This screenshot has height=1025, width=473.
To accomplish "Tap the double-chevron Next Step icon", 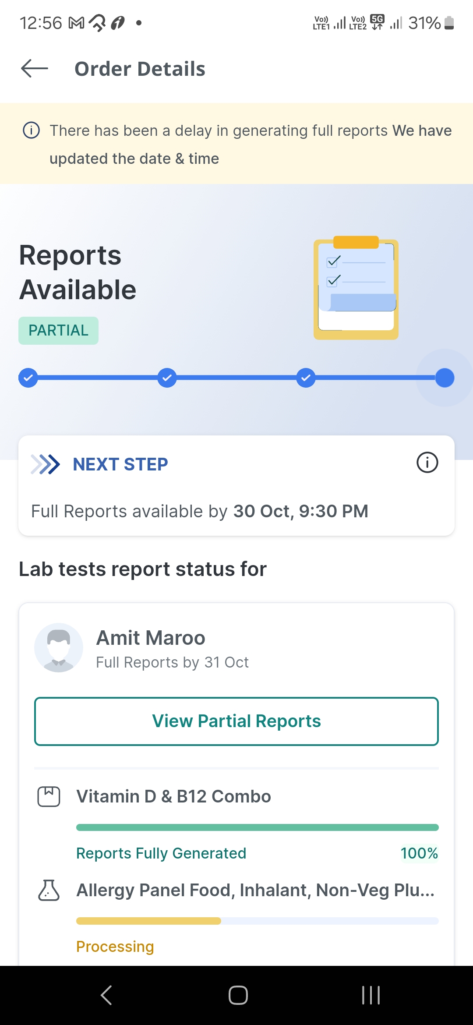I will pyautogui.click(x=46, y=464).
